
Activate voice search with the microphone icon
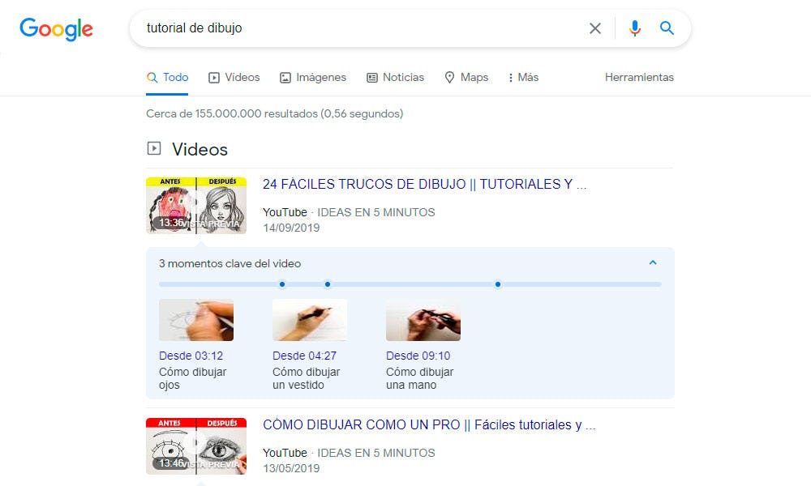tap(635, 28)
